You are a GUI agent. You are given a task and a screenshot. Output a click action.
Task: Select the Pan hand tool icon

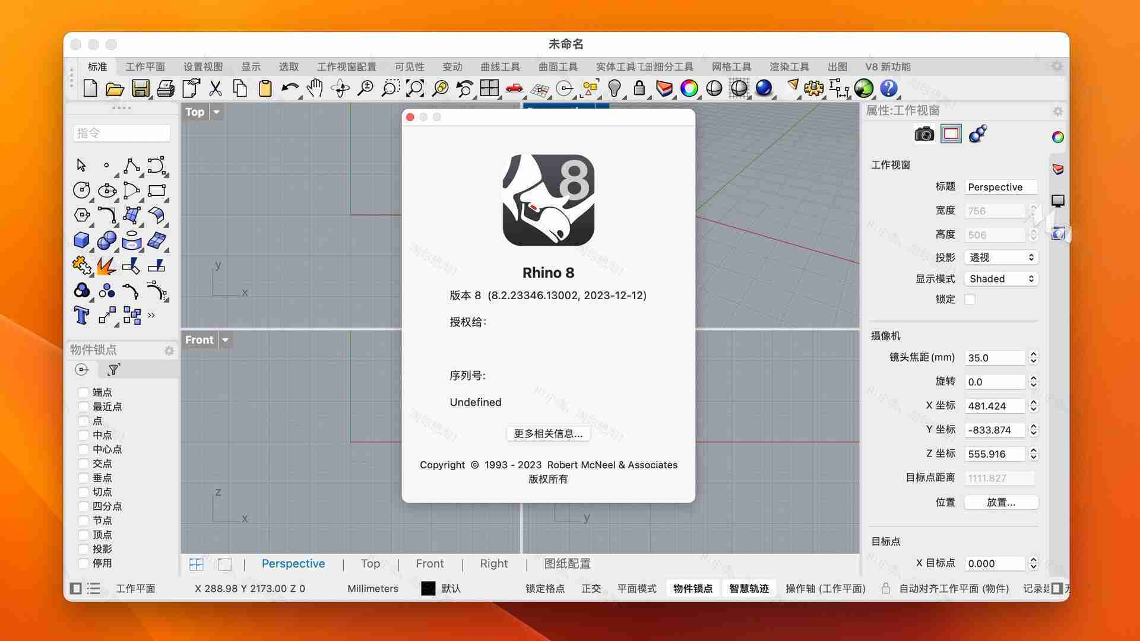(x=315, y=88)
